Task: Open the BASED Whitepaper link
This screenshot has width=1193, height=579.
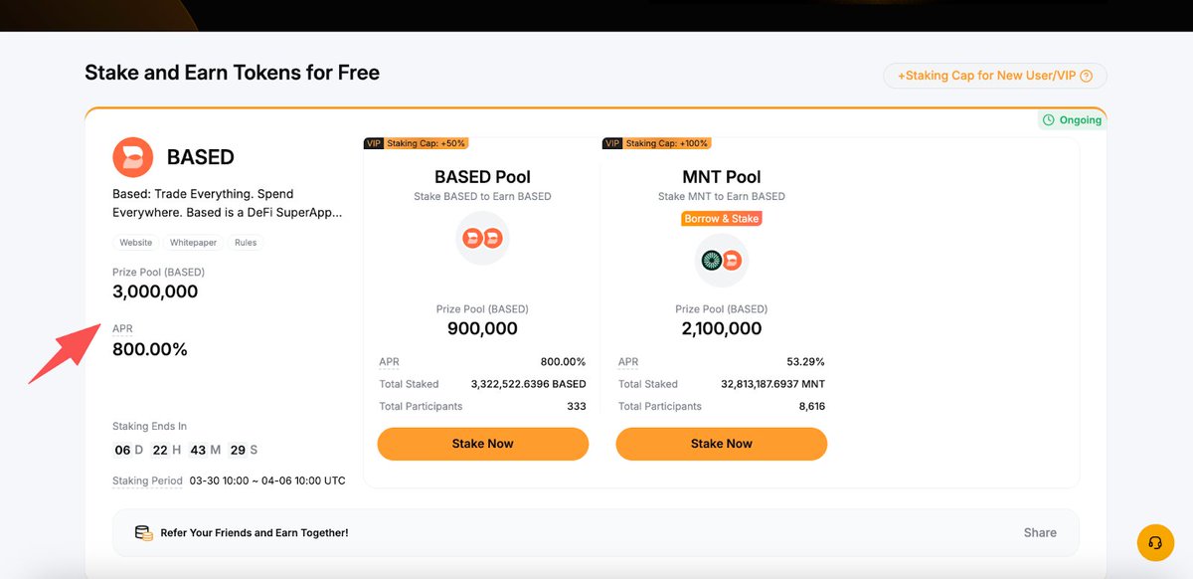Action: (x=192, y=243)
